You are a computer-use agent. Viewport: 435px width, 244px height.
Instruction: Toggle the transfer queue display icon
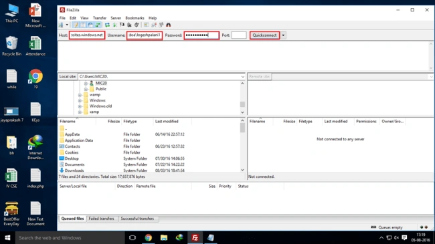pyautogui.click(x=98, y=25)
